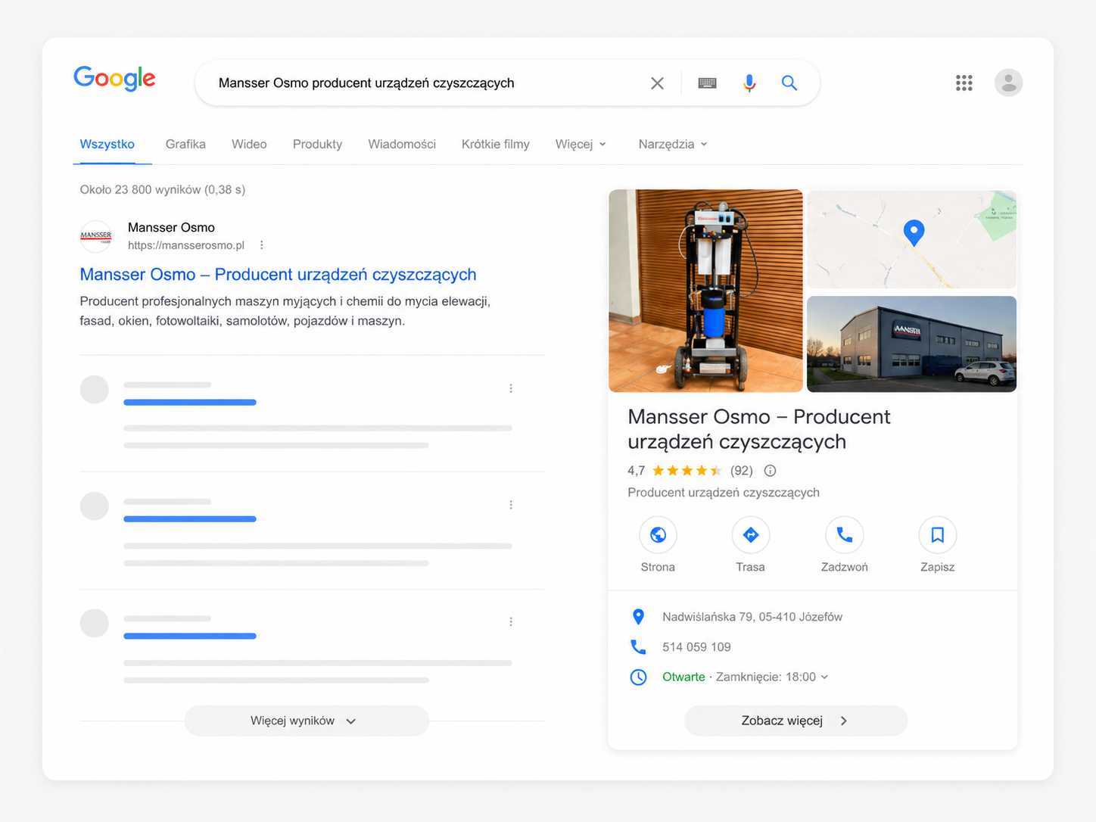Switch to the Wideo tab

point(249,144)
